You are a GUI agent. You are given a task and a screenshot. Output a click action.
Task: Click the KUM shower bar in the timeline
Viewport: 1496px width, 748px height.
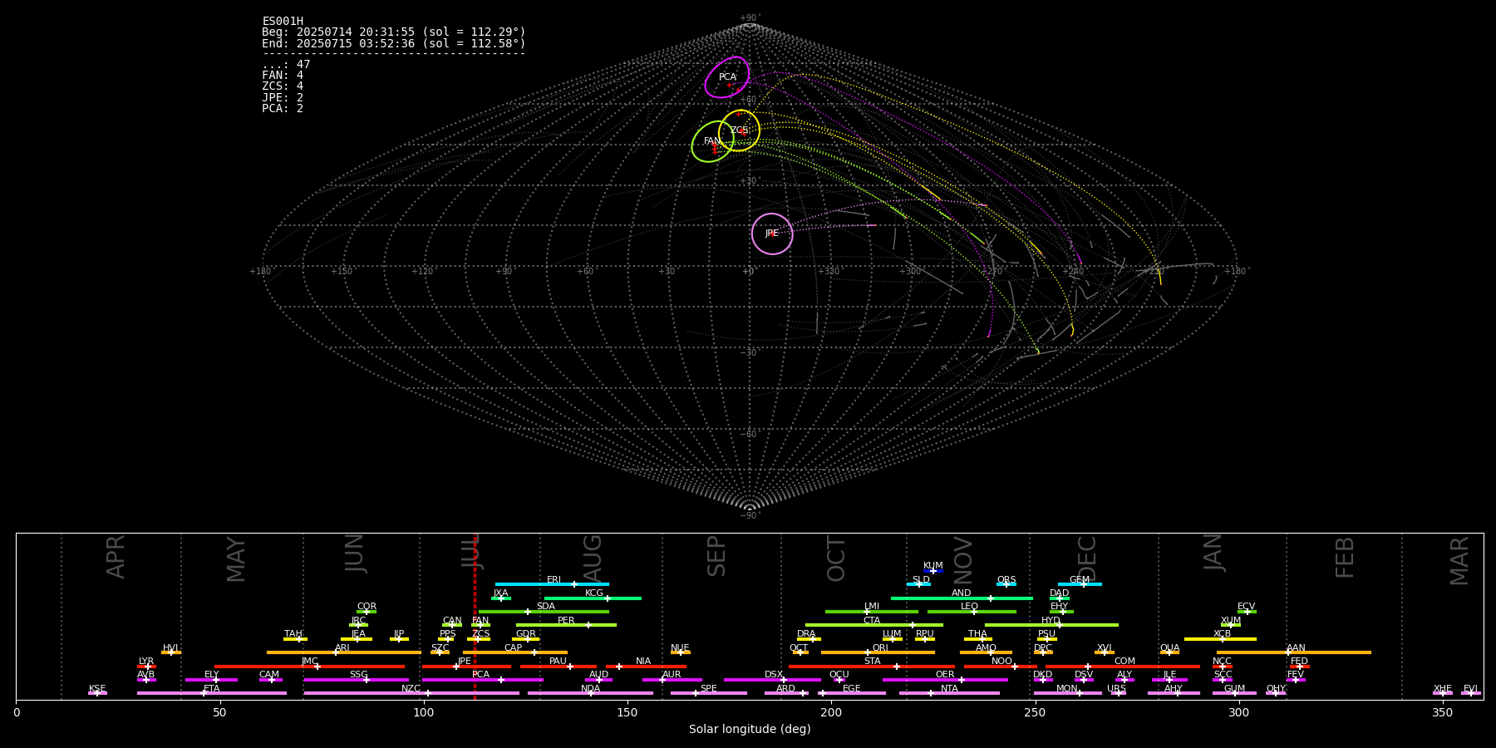point(933,571)
